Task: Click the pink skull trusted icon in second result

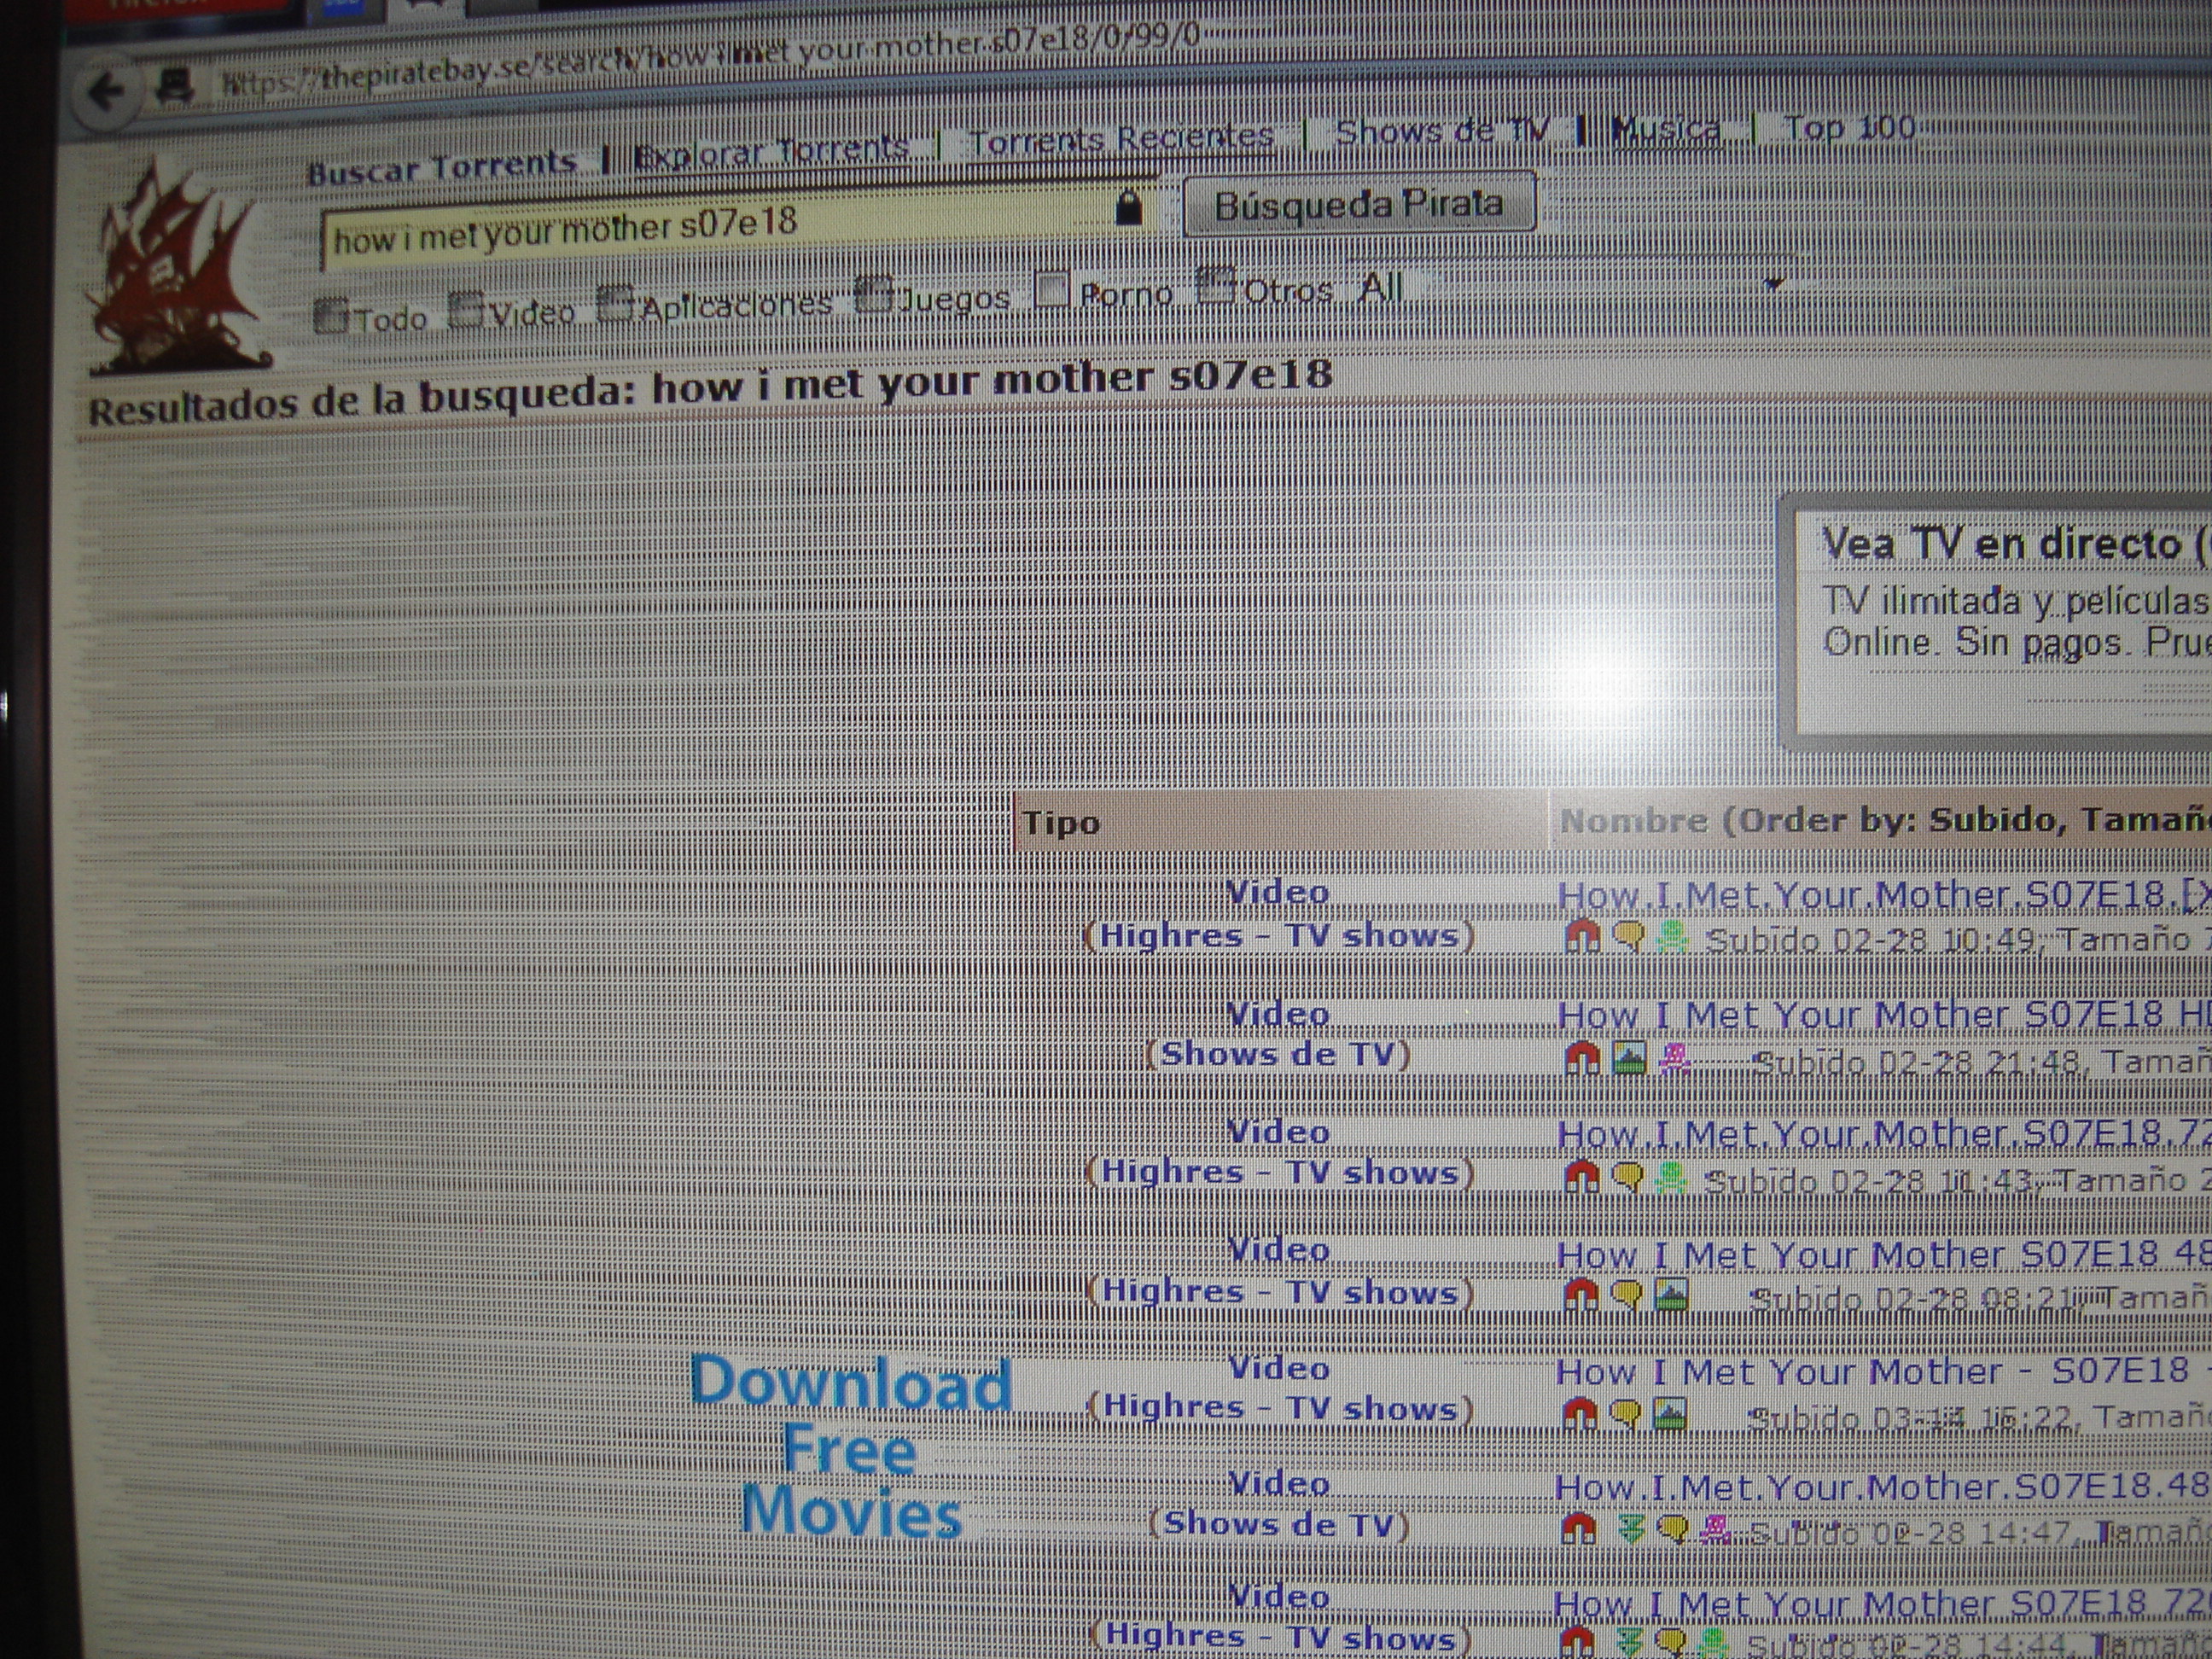Action: point(1674,1059)
